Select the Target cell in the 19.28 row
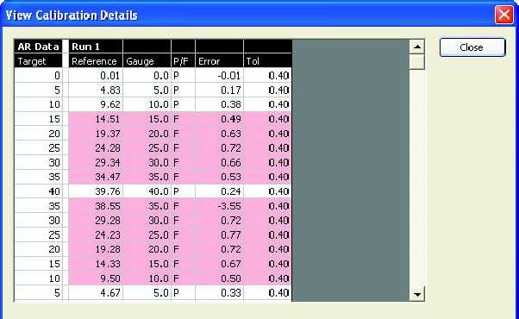The width and height of the screenshot is (519, 319). 38,249
